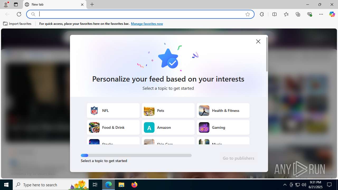Open the notification center icon
Viewport: 338px width, 190px height.
coord(330,185)
